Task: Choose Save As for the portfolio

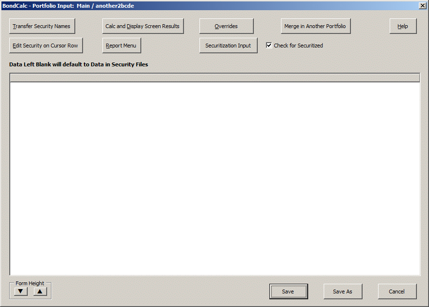Action: click(x=343, y=292)
